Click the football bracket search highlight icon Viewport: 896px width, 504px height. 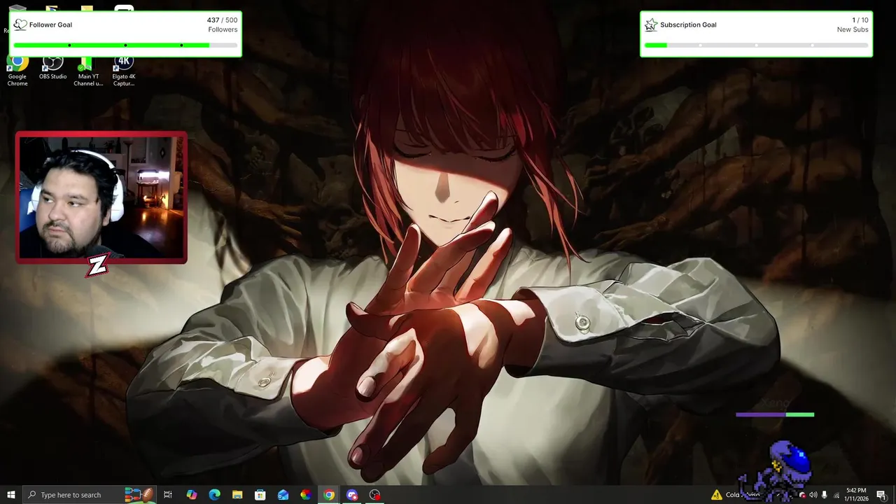pos(139,495)
